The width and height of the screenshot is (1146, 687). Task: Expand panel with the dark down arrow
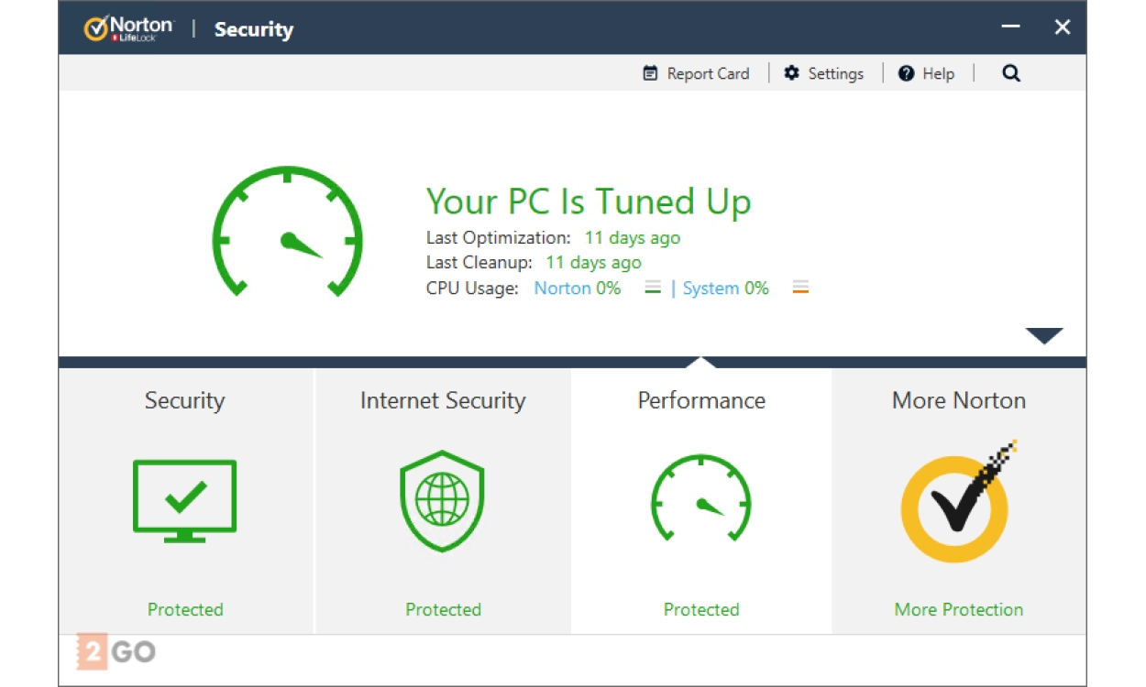click(1043, 336)
